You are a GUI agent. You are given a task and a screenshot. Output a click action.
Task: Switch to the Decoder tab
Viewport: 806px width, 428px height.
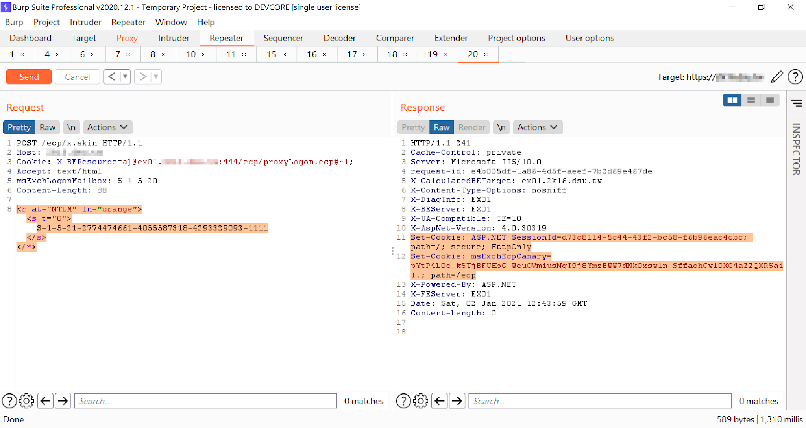tap(339, 38)
